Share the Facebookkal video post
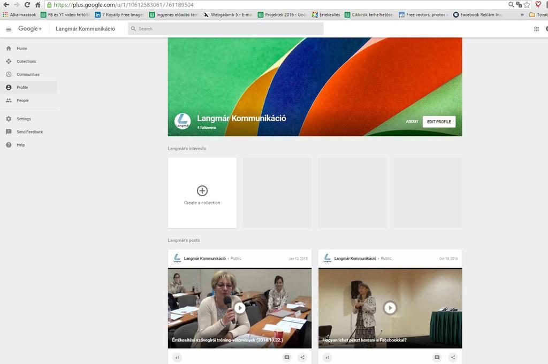The width and height of the screenshot is (548, 364). click(453, 358)
